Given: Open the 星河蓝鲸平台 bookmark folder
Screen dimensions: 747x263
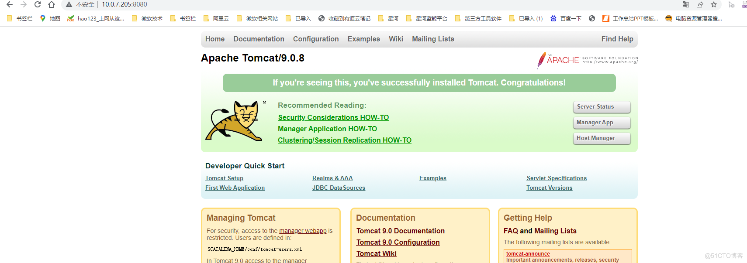Looking at the screenshot, I should [427, 18].
